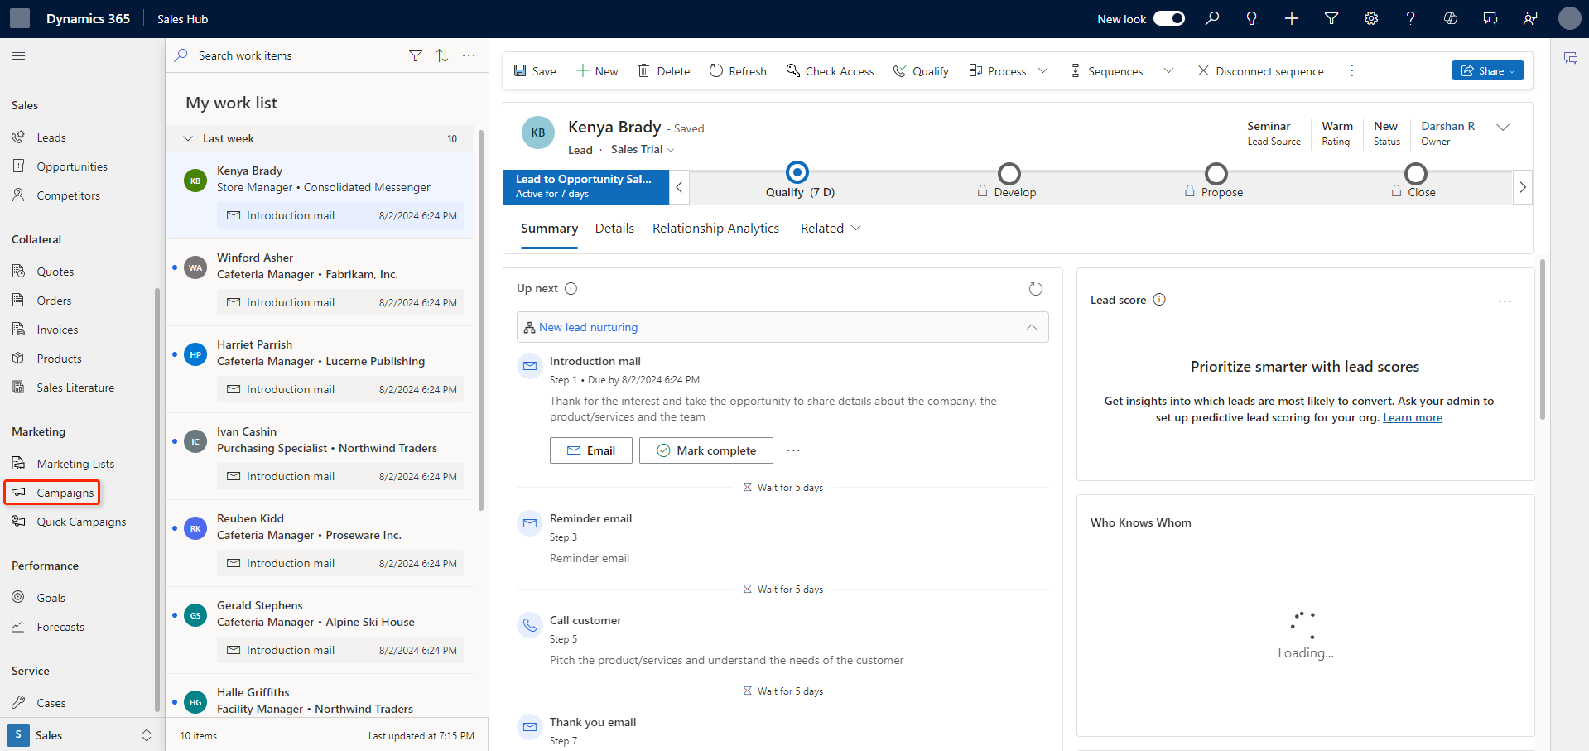Expand the Process dropdown chevron
The width and height of the screenshot is (1589, 751).
coord(1043,71)
